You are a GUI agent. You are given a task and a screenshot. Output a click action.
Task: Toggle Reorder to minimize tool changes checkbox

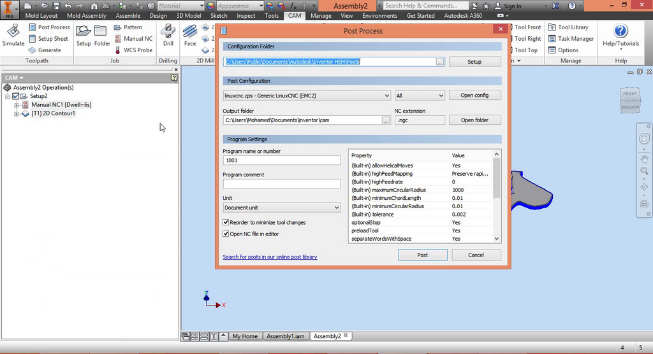point(226,222)
